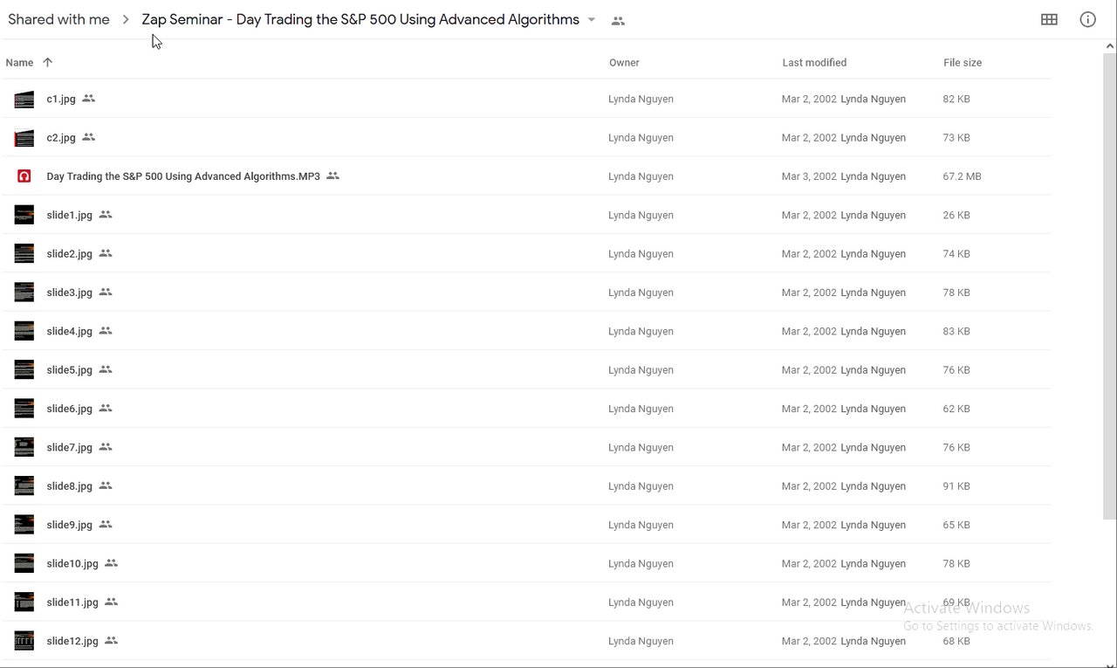Select slide3.jpg thumbnail icon
Screen dimensions: 1117x668
[x=24, y=293]
